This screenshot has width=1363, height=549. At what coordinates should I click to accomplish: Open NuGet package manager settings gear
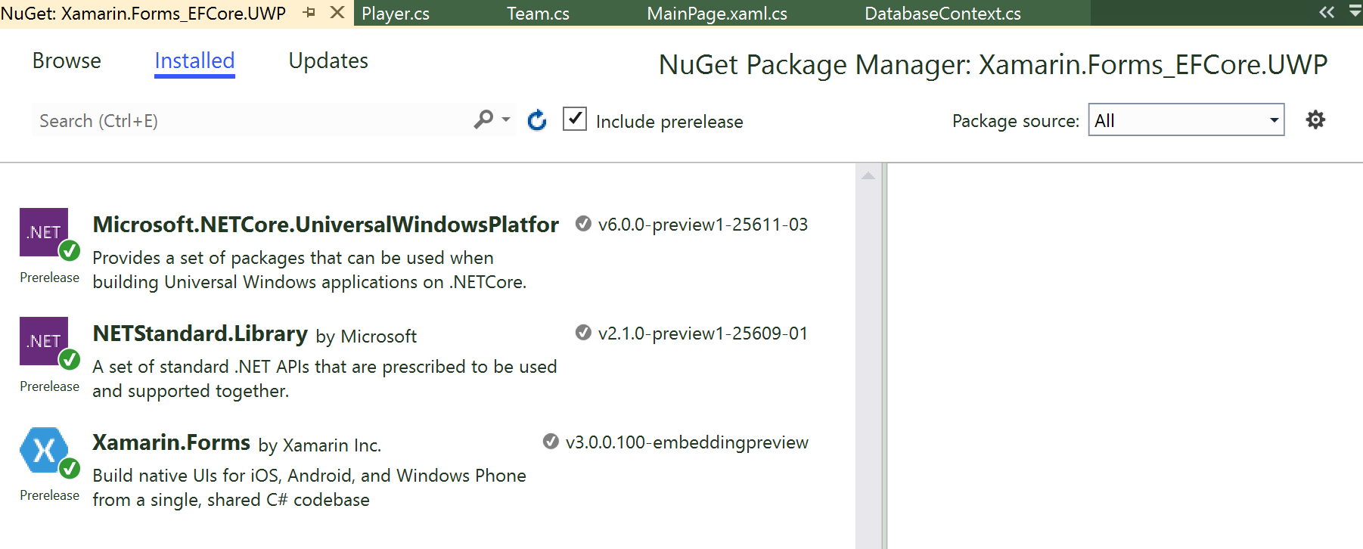(x=1315, y=119)
